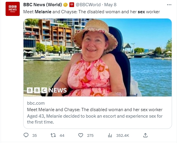Click the small red BBC affiliate badge

click(71, 5)
